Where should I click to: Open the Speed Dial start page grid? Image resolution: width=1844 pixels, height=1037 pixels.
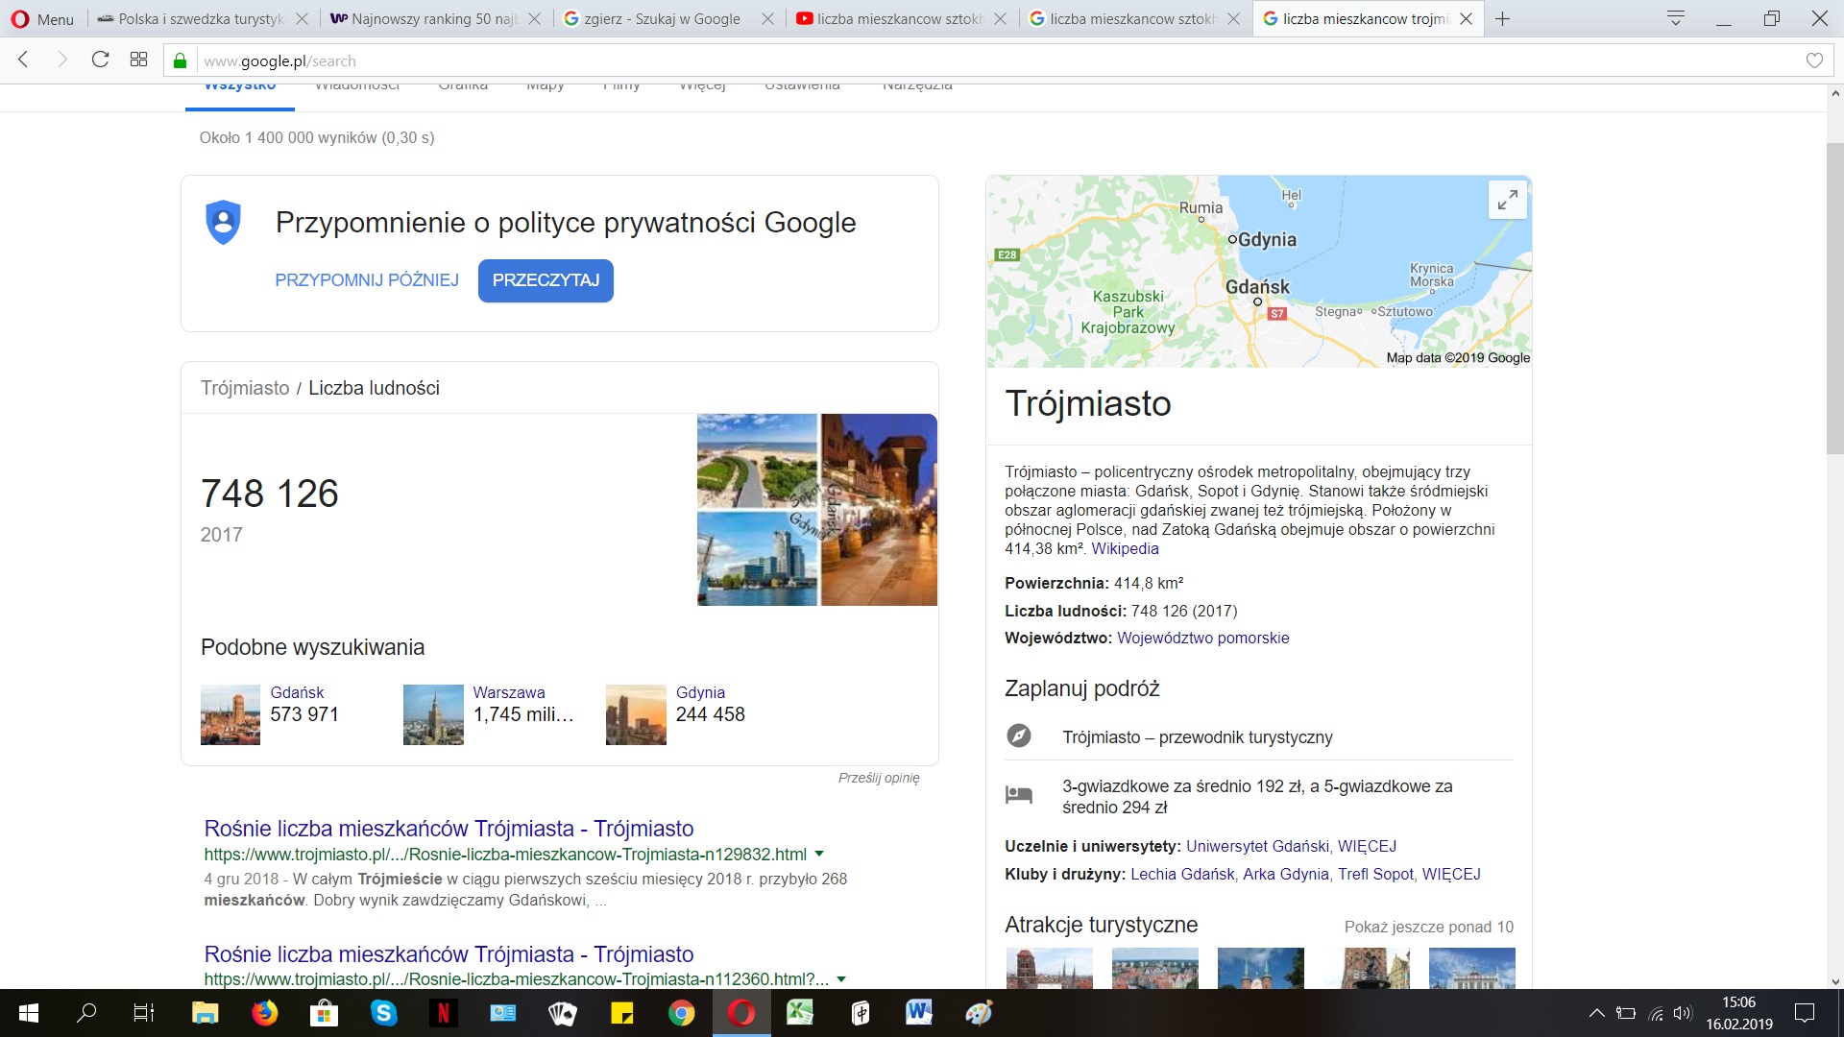[138, 60]
